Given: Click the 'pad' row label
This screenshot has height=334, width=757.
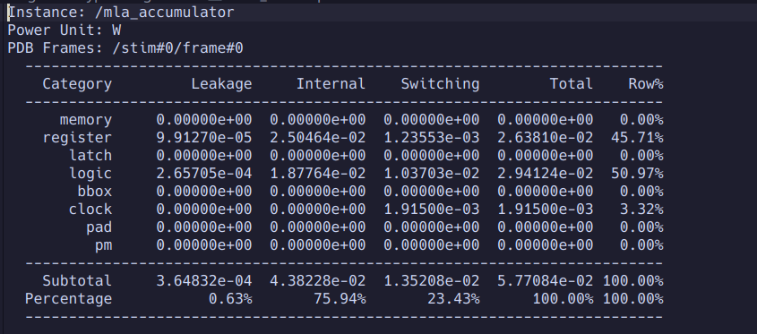Looking at the screenshot, I should [x=99, y=227].
